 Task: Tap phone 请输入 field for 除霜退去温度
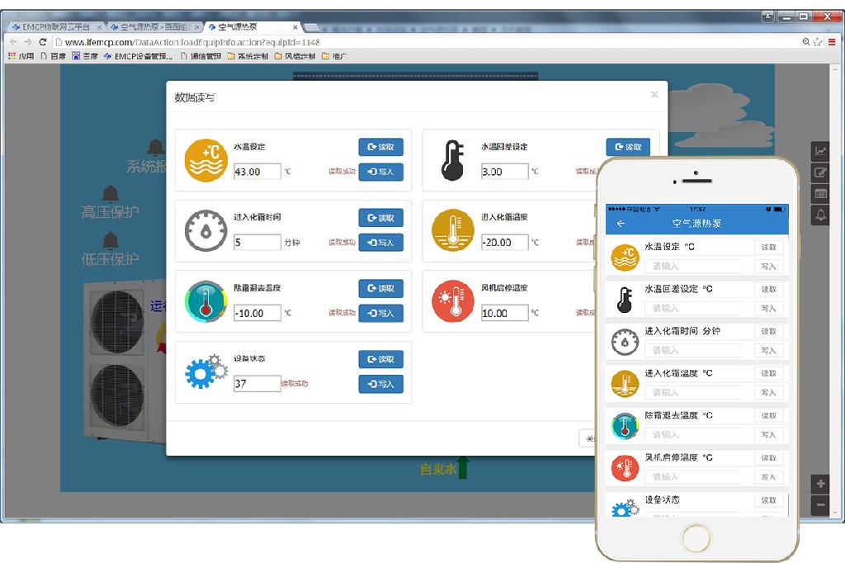pyautogui.click(x=693, y=435)
